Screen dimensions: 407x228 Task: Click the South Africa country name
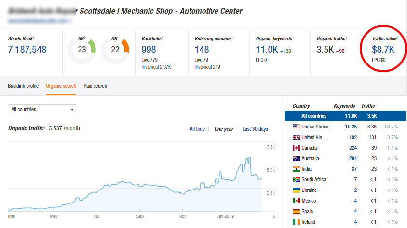click(314, 179)
